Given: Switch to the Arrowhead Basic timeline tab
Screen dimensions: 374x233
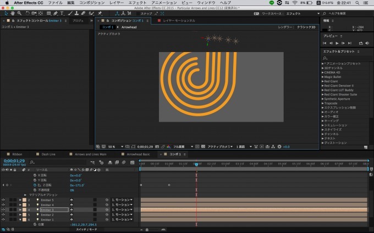Looking at the screenshot, I should click(x=138, y=155).
